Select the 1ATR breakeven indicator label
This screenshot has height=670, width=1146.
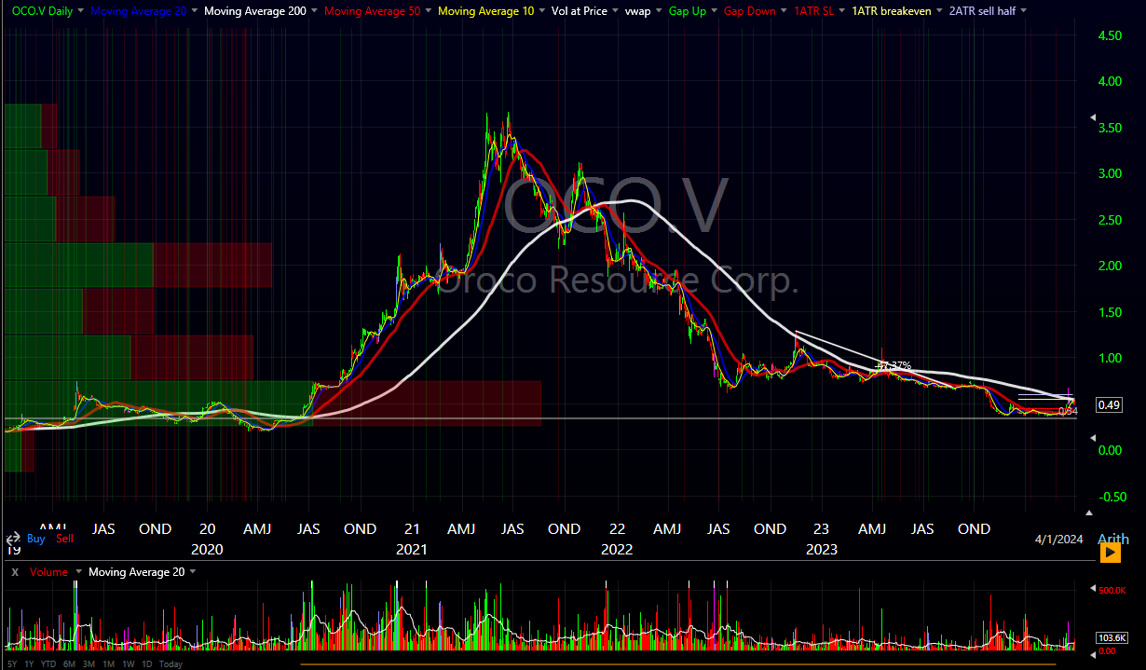[x=893, y=11]
